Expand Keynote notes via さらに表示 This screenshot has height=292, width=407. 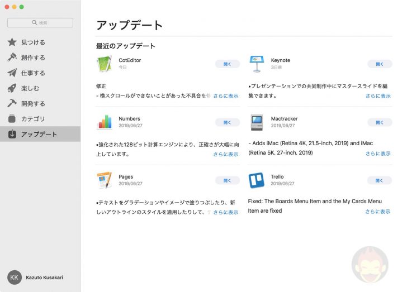[x=378, y=96]
